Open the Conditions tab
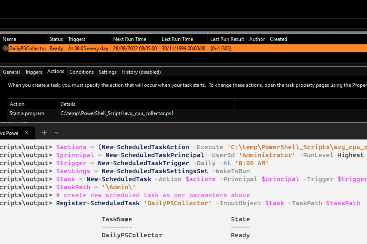The image size is (367, 244). [81, 72]
